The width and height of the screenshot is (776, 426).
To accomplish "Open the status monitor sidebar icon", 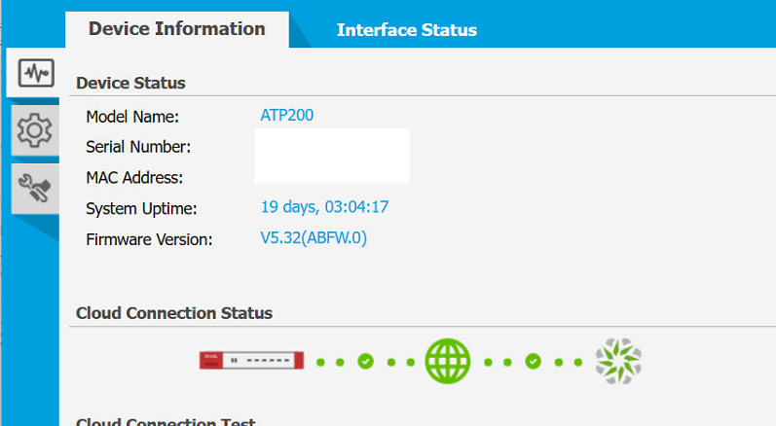I will (x=35, y=74).
